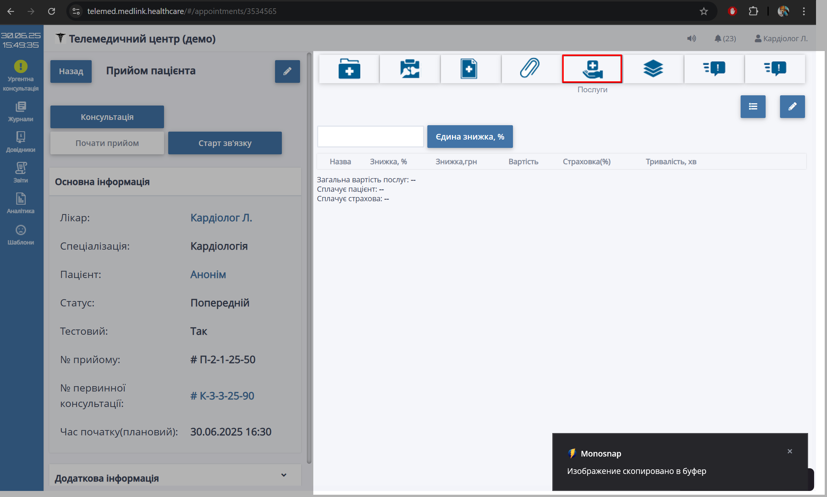Open the medical folder tab icon
Viewport: 827px width, 497px height.
point(349,69)
